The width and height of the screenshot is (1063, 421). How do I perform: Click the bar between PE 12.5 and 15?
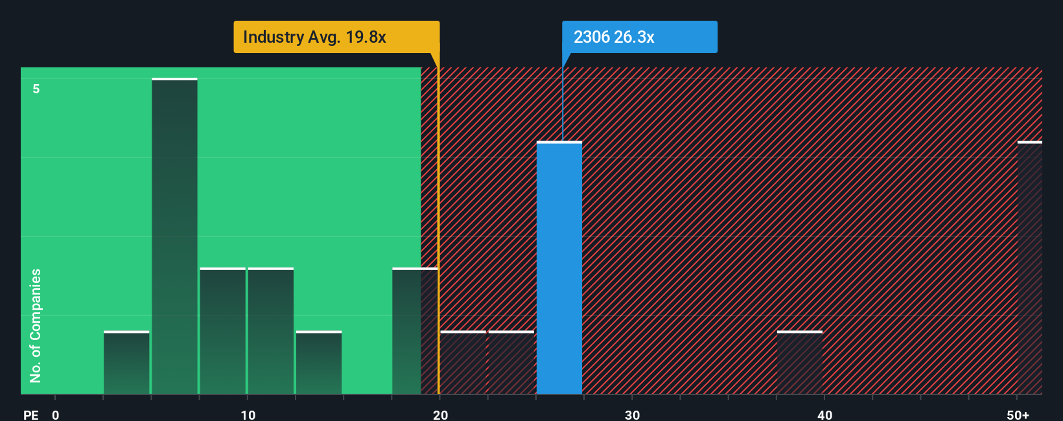pos(319,363)
